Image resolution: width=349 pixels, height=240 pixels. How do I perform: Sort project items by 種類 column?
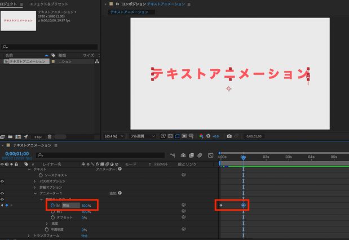point(63,55)
